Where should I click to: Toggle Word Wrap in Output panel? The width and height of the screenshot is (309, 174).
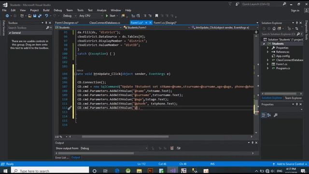(x=179, y=148)
